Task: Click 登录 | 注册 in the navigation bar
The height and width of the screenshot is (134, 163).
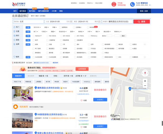Action: tap(144, 11)
